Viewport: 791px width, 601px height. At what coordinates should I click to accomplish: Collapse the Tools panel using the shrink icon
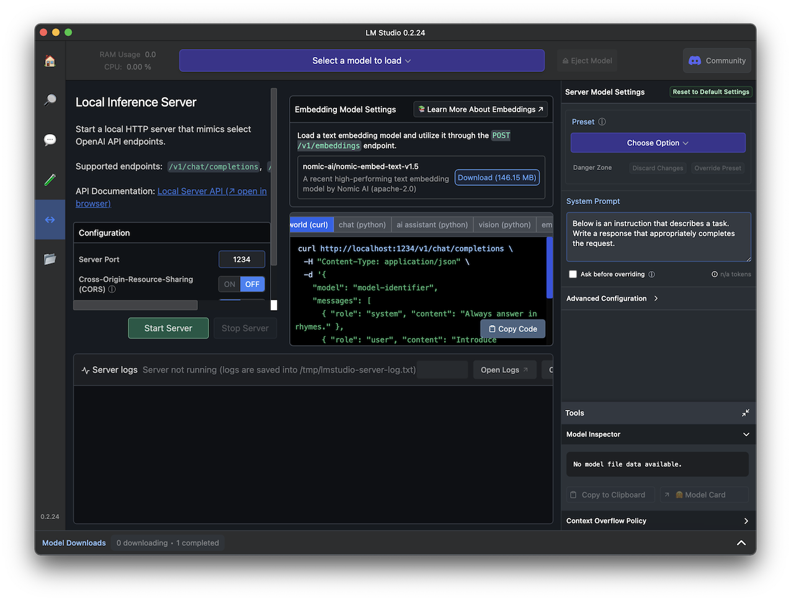coord(745,413)
